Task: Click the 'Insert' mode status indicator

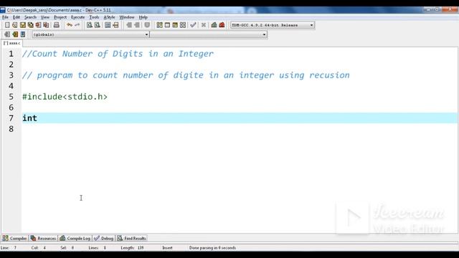Action: click(167, 248)
